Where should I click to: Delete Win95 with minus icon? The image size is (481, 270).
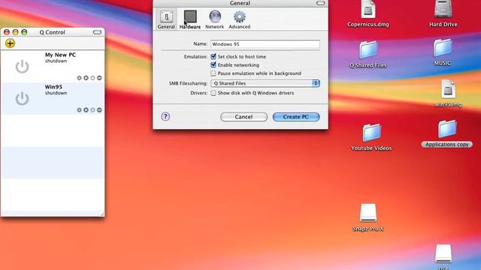99,110
